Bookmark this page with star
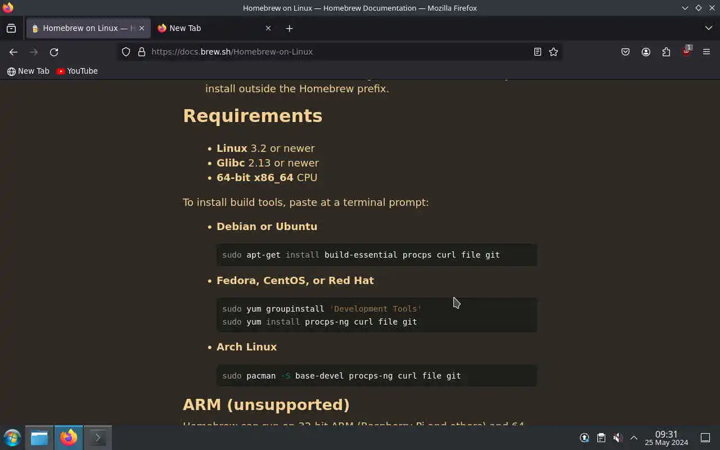720x450 pixels. pos(553,52)
